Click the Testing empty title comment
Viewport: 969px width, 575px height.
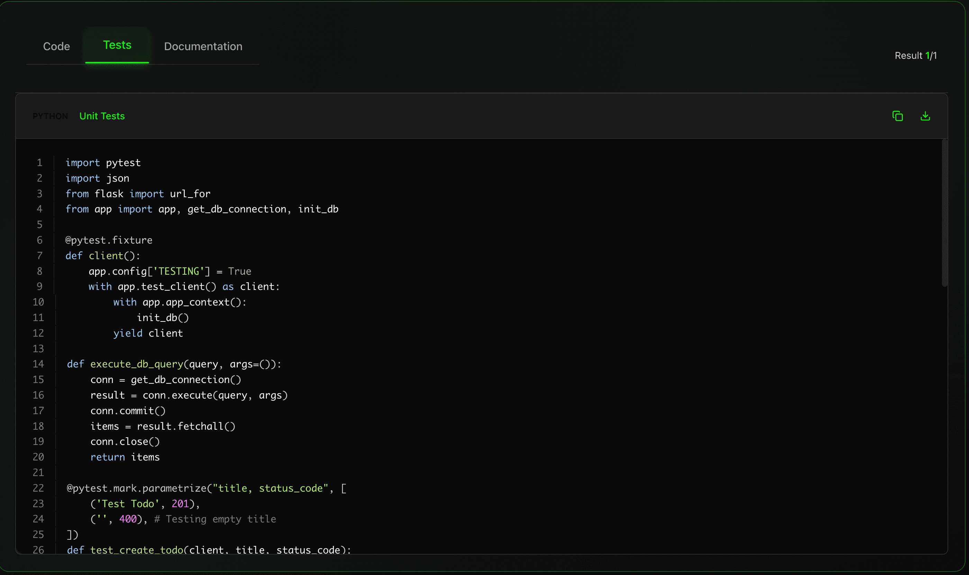(x=215, y=519)
